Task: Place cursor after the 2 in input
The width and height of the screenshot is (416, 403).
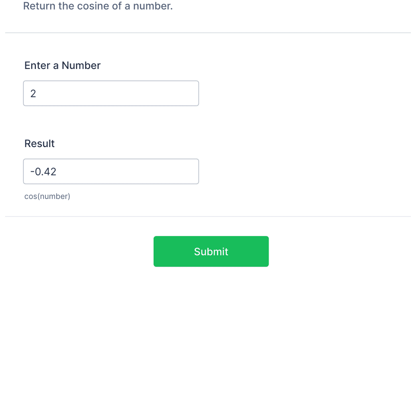Action: (38, 93)
